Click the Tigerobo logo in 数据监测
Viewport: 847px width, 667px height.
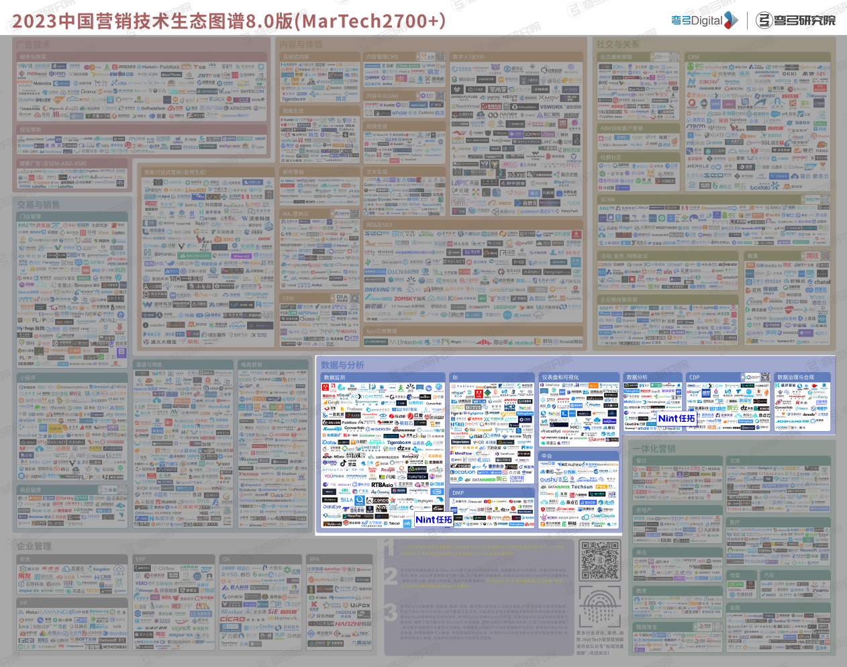coord(399,443)
